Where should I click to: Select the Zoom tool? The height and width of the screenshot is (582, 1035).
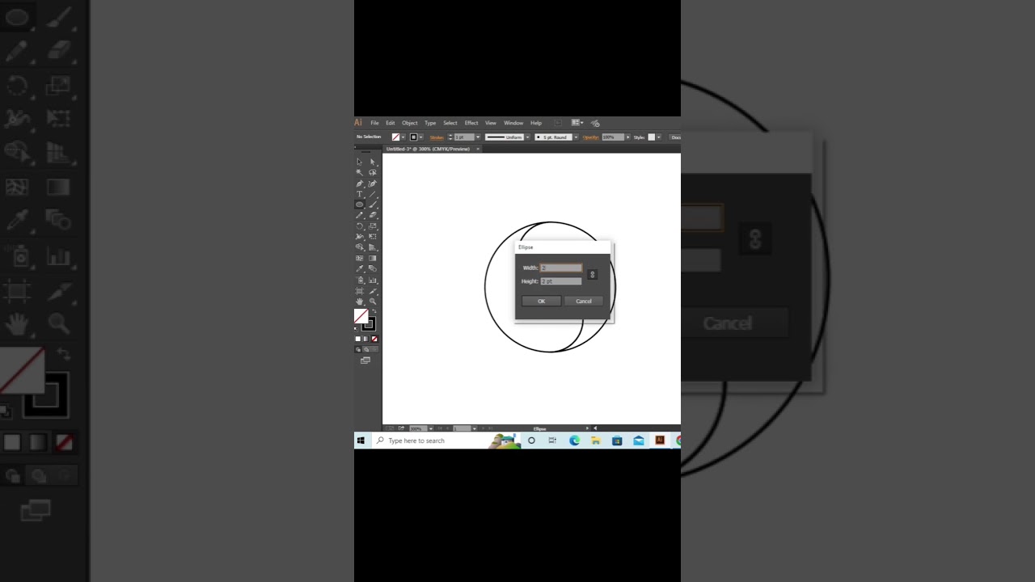point(373,302)
